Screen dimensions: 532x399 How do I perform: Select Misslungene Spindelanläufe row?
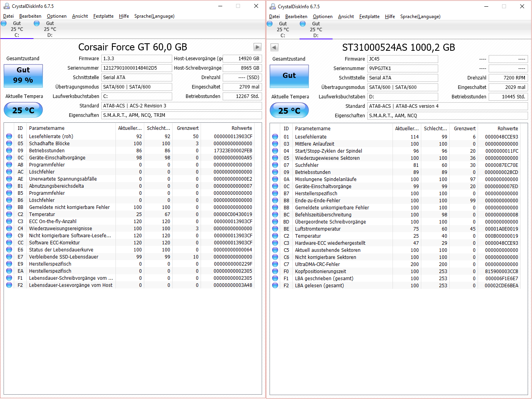[395, 179]
